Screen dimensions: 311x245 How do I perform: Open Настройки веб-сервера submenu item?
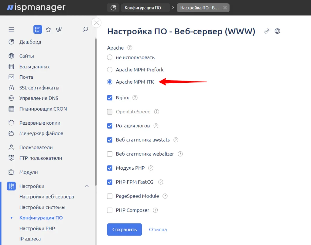[46, 197]
